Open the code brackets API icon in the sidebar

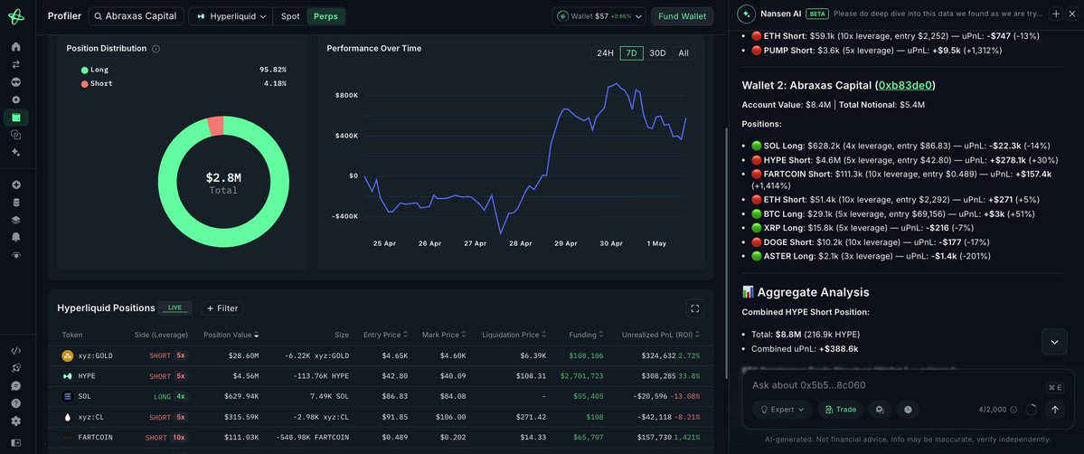click(x=16, y=350)
